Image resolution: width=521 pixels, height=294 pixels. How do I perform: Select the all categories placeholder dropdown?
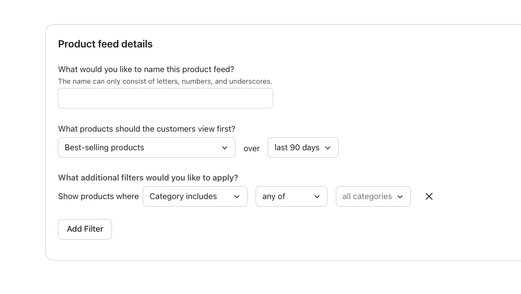pyautogui.click(x=367, y=196)
